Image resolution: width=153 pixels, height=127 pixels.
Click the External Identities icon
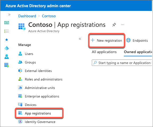point(20,71)
